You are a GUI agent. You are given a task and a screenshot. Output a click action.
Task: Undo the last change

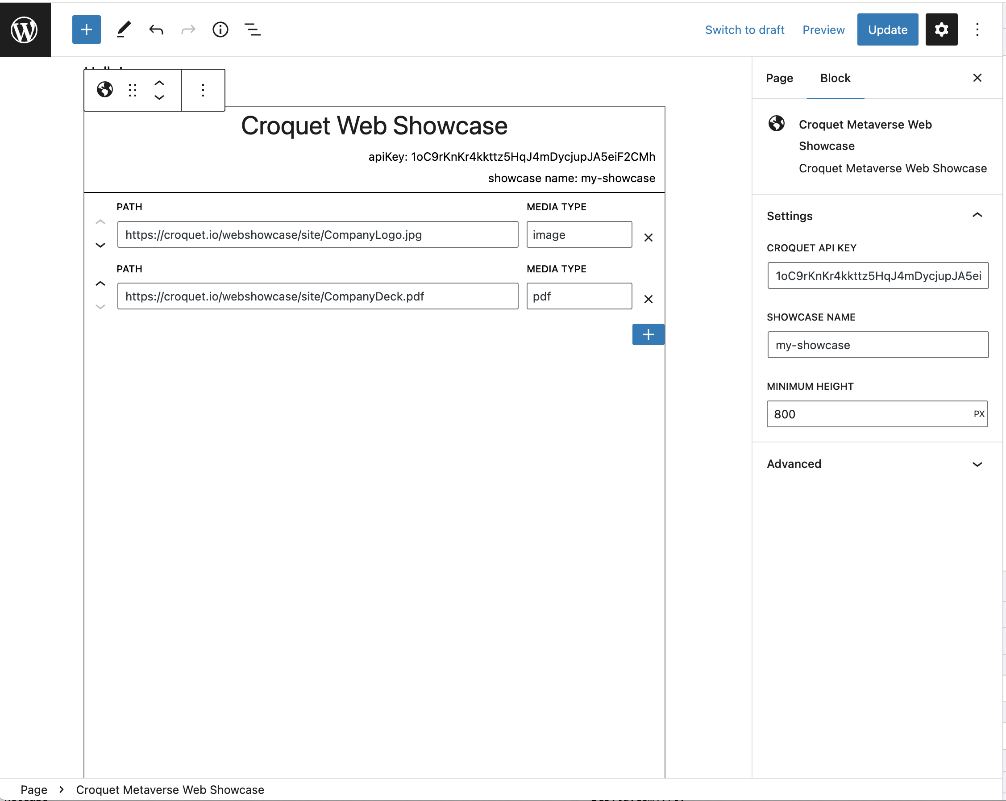click(156, 30)
